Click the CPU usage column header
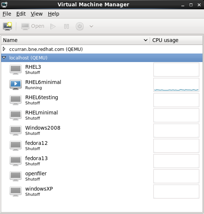The image size is (204, 214). point(176,40)
